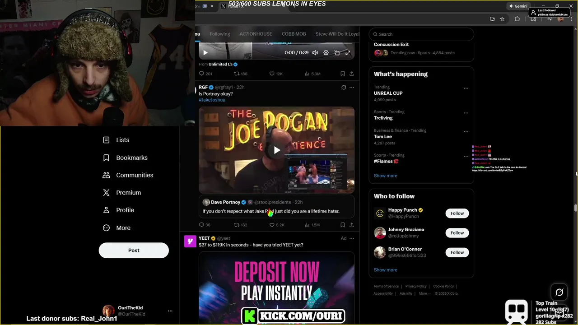The height and width of the screenshot is (325, 578).
Task: Like RGF post with 8.2K likes
Action: click(x=277, y=225)
